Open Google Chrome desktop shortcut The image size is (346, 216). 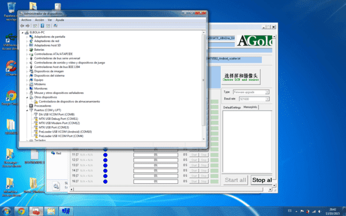click(x=11, y=97)
